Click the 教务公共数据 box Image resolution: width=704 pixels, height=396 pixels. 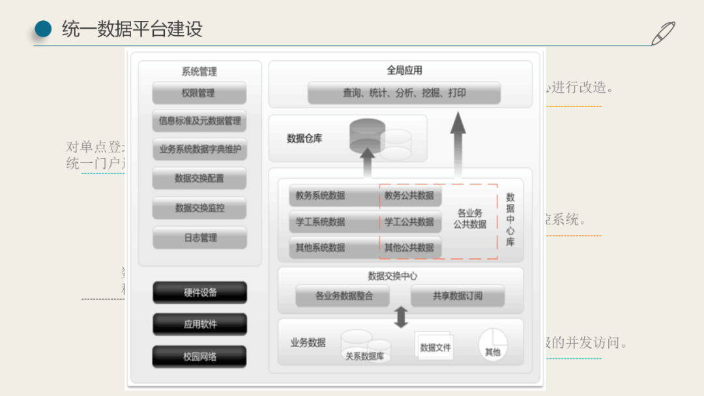coord(411,195)
